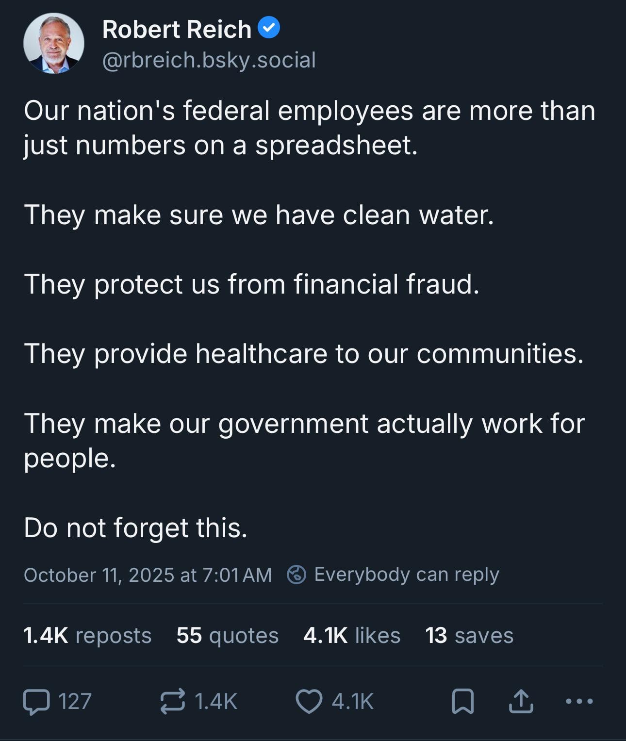
Task: Save the post with bookmark icon
Action: [x=462, y=702]
